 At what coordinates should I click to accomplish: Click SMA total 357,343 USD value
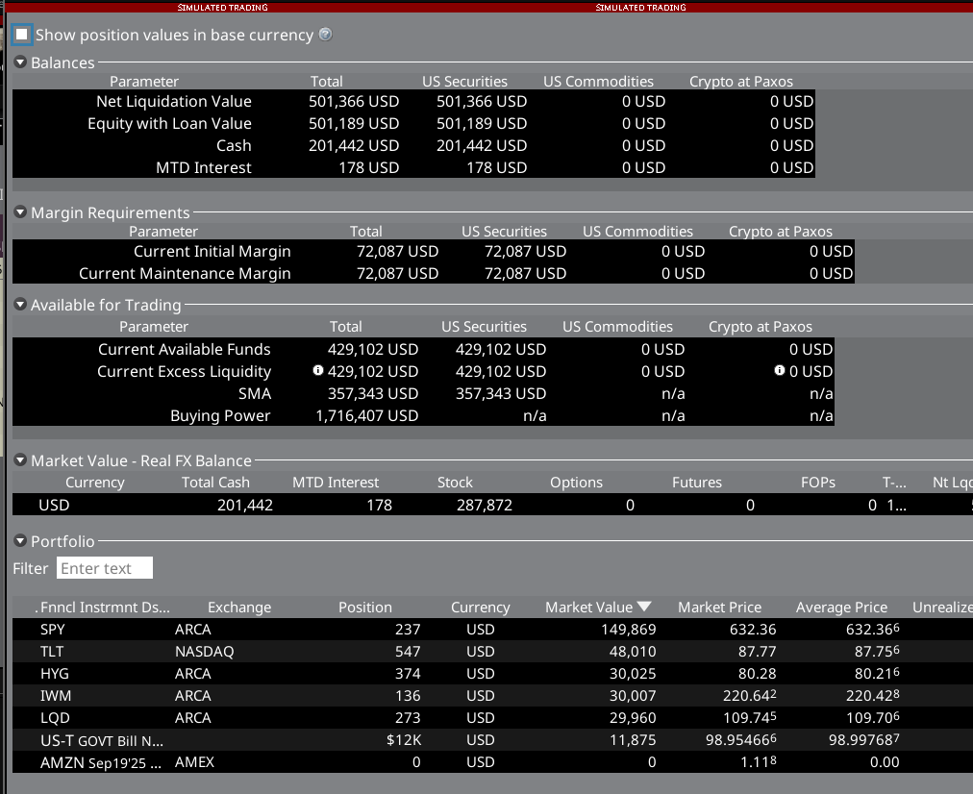pyautogui.click(x=373, y=394)
